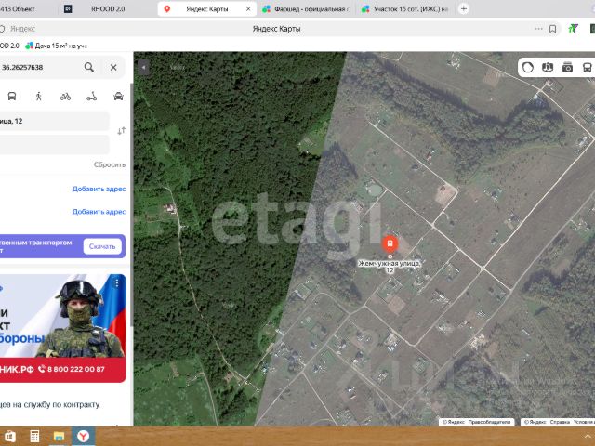Select the public transport bus route mode
Image resolution: width=595 pixels, height=446 pixels.
[x=12, y=97]
